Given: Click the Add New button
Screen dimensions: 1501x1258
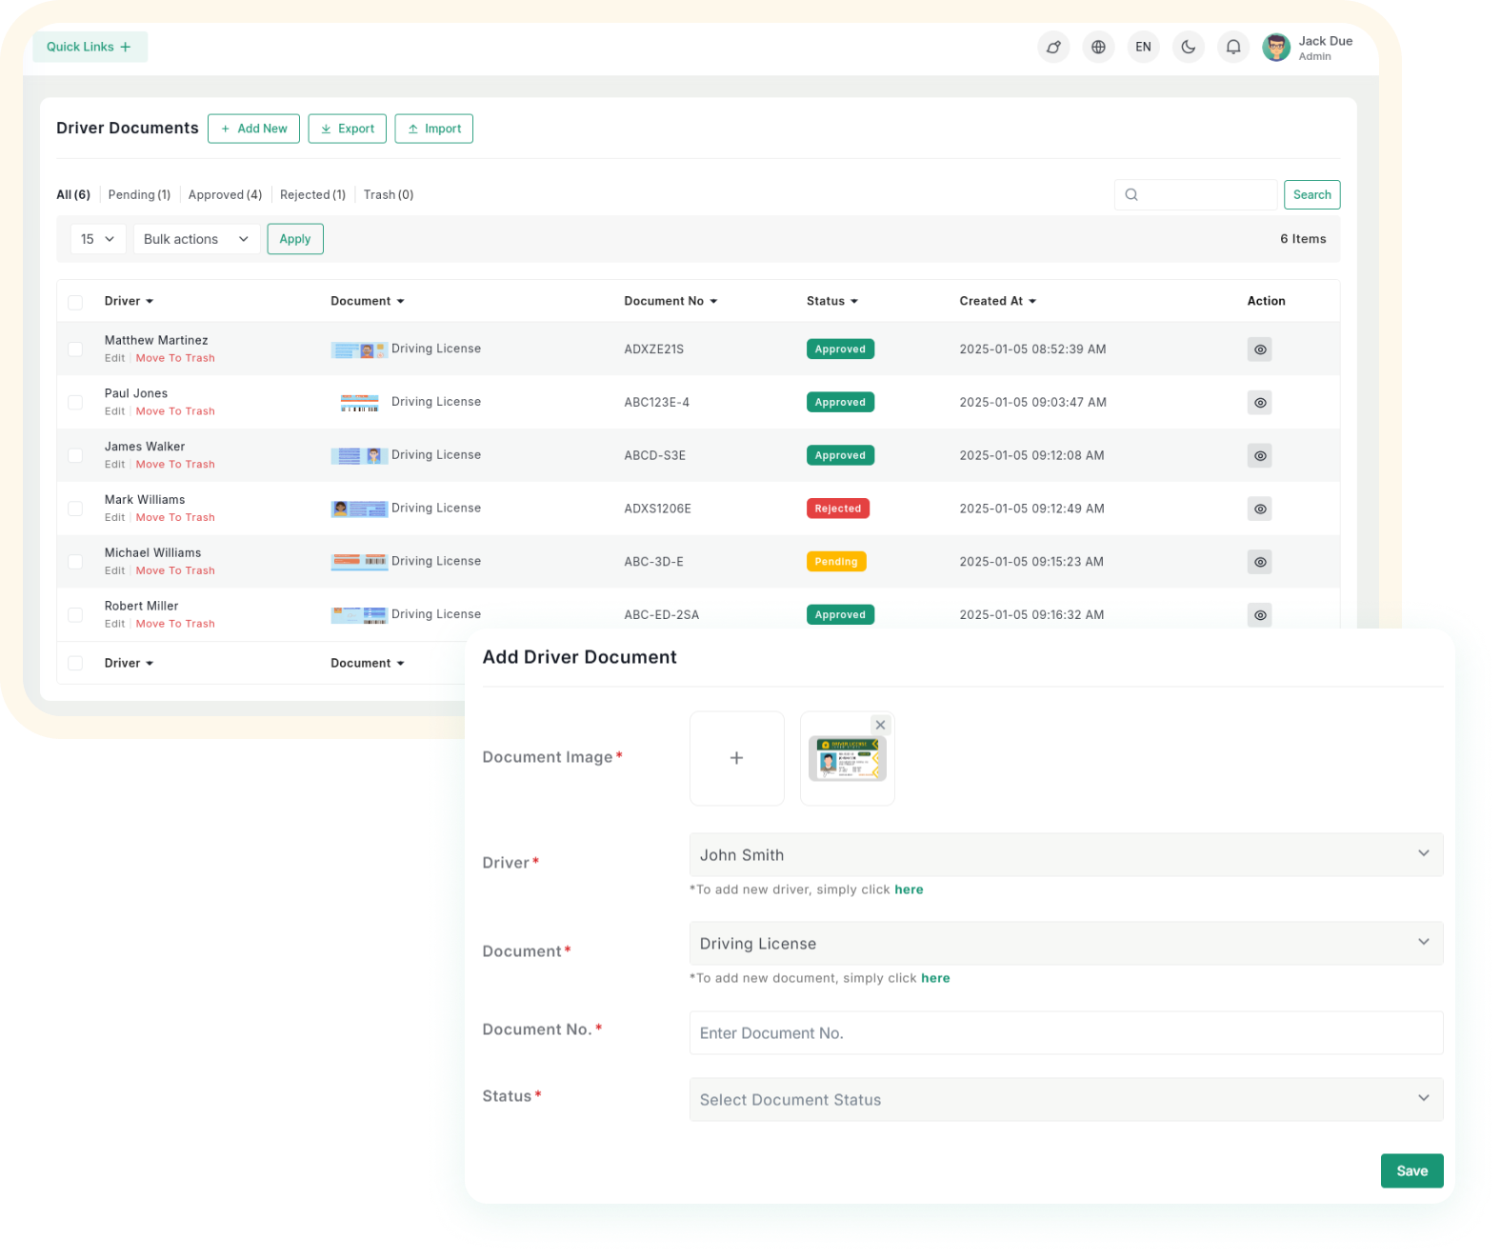Looking at the screenshot, I should coord(253,129).
